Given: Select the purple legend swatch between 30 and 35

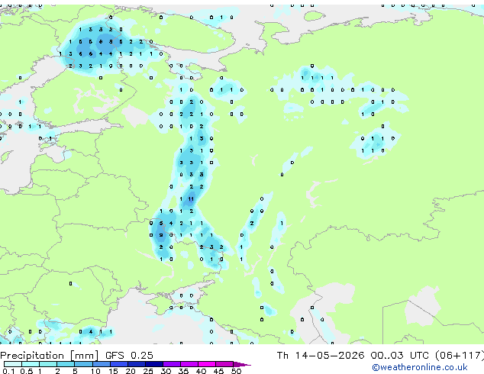Looking at the screenshot, I should tap(172, 364).
